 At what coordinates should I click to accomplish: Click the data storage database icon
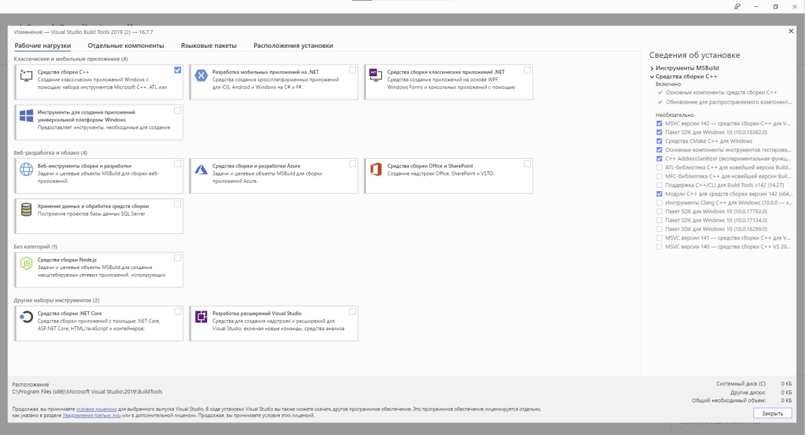(x=26, y=209)
